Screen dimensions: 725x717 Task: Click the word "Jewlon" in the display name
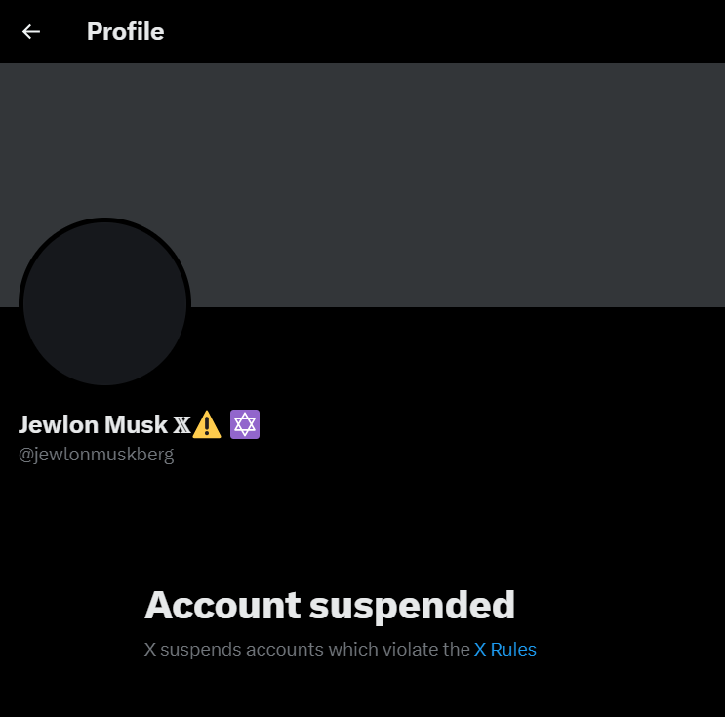pyautogui.click(x=59, y=424)
